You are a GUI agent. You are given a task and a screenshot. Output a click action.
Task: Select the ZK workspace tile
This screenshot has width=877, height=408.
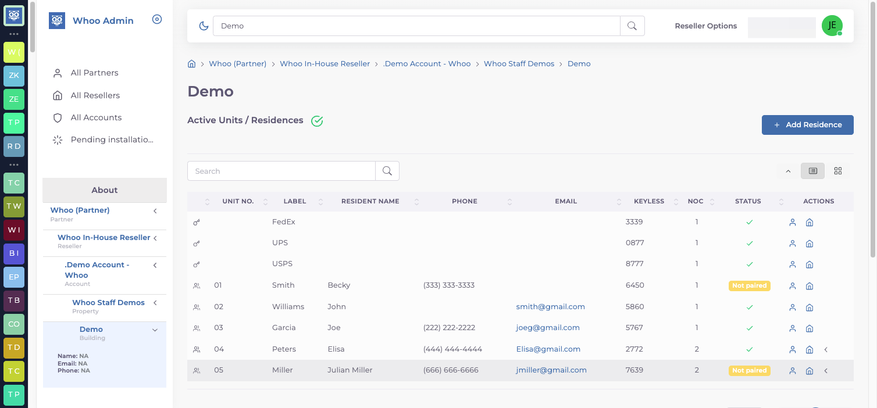(x=14, y=76)
